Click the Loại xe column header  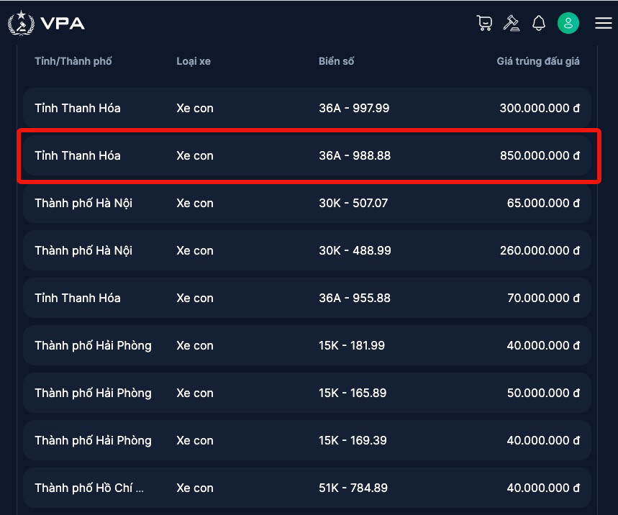click(194, 61)
